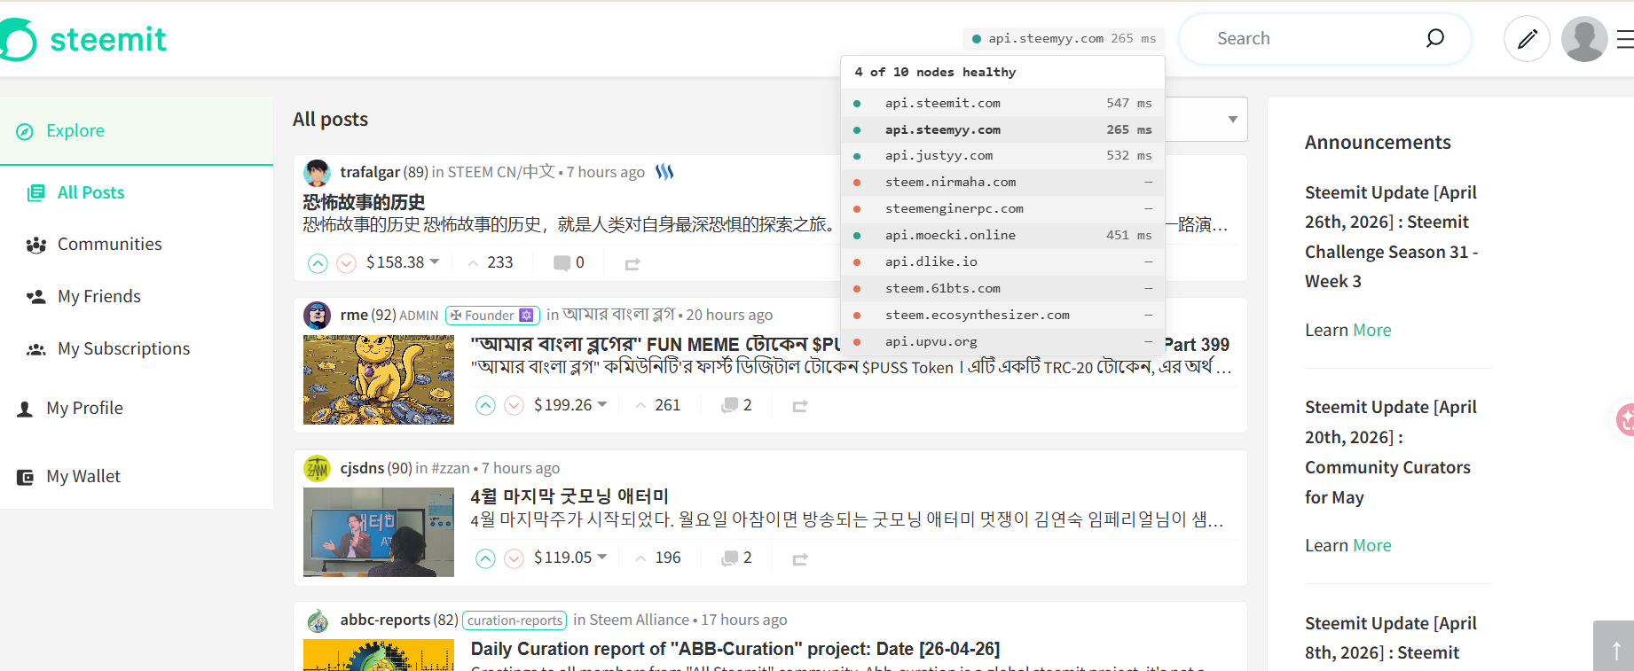The width and height of the screenshot is (1634, 671).
Task: Downvote rme's FUN MEME post
Action: (x=515, y=406)
